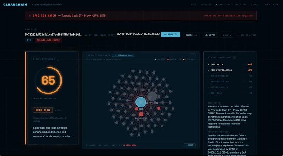Click 'Click any node to trace funds' hint
This screenshot has height=156, width=283.
pos(104,60)
